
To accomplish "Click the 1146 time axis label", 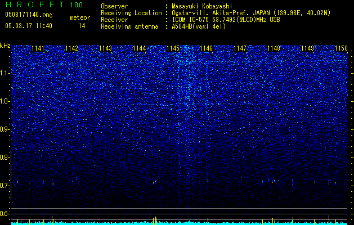I will (207, 48).
